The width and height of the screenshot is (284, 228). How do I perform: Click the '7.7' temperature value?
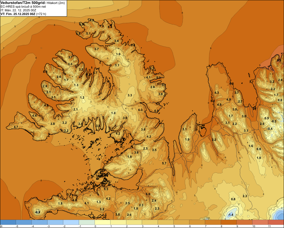[x=251, y=82]
